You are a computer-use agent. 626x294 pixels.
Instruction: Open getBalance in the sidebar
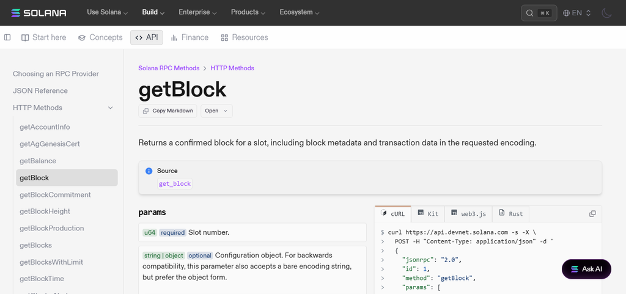pos(38,161)
